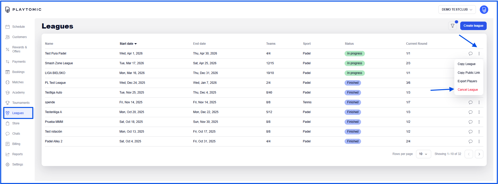
Task: Open three-dot menu for Test Pura Padel
Action: (x=479, y=53)
